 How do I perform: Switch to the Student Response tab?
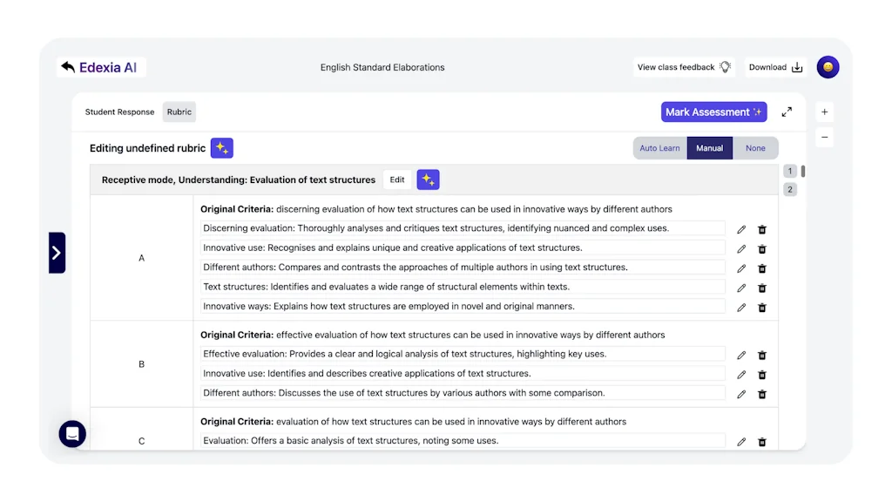(x=119, y=112)
